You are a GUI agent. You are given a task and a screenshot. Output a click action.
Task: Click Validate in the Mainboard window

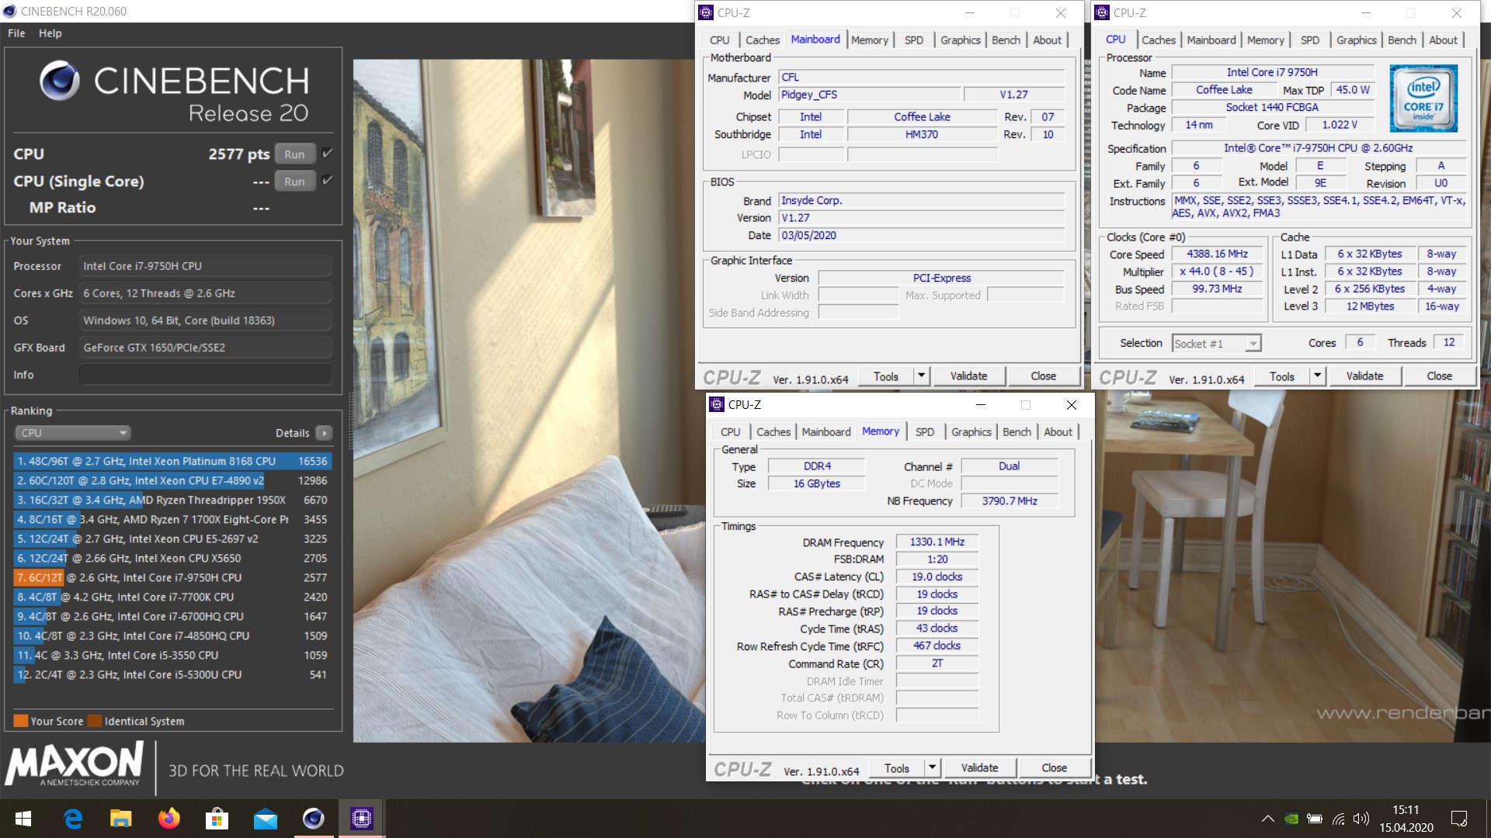[968, 376]
